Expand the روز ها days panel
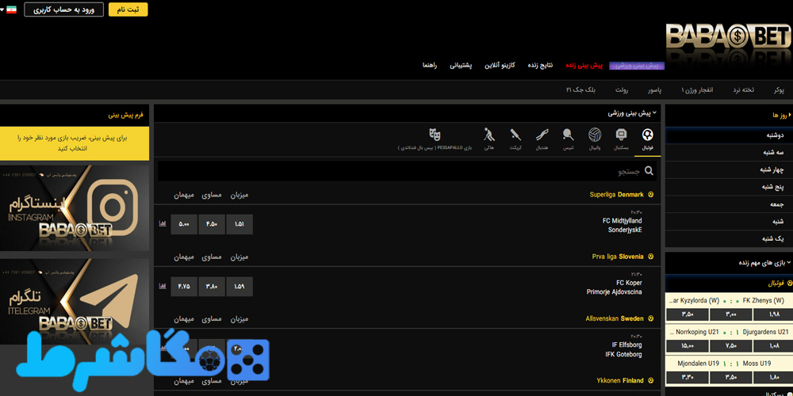 coord(781,115)
